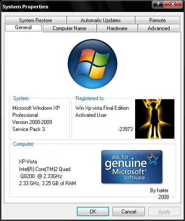Click the Microsoft Windows XP text
185x221 pixels.
pos(36,108)
